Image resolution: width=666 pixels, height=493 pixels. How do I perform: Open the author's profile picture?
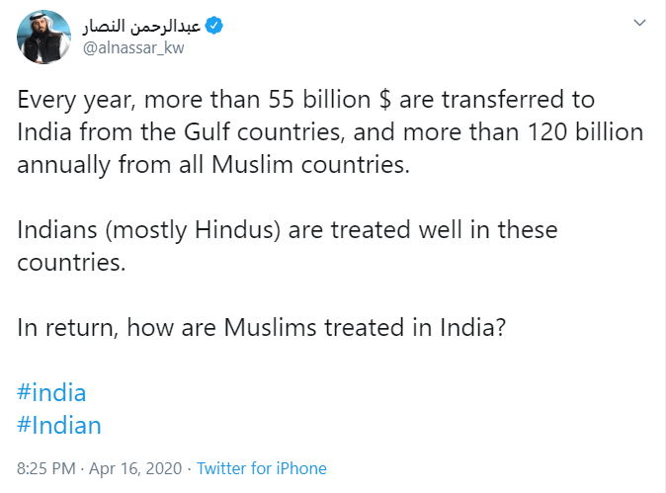click(43, 36)
